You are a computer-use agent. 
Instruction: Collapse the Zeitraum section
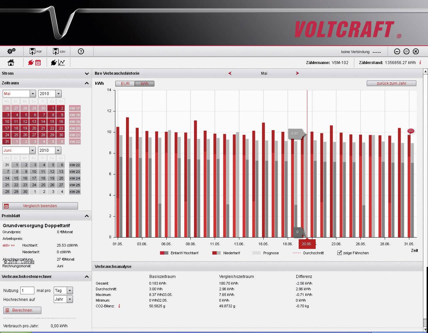pos(87,83)
